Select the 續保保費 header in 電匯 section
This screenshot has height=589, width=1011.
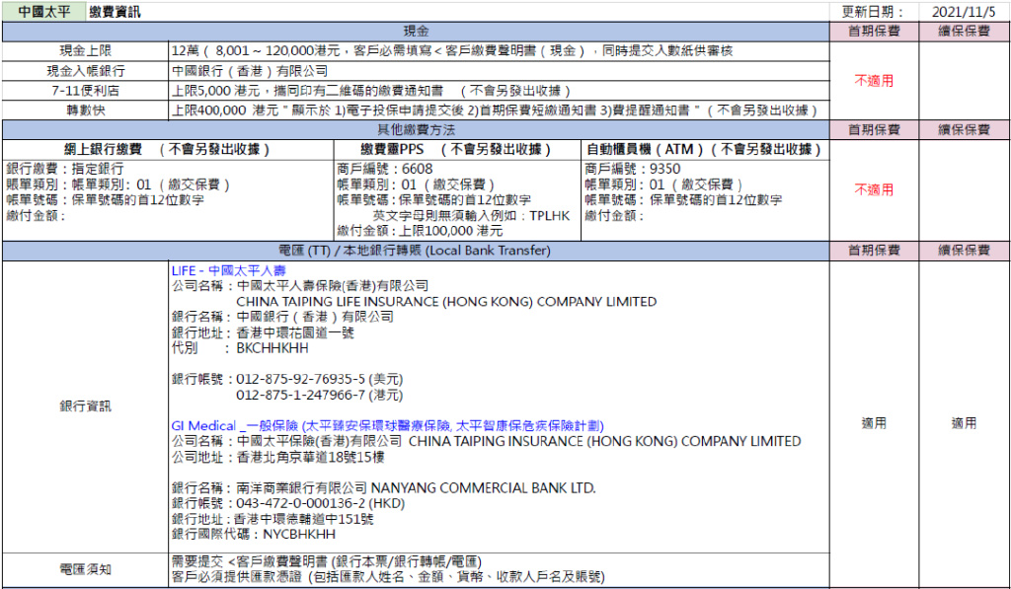[x=964, y=251]
